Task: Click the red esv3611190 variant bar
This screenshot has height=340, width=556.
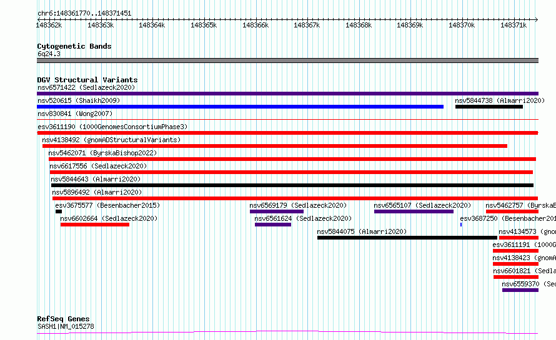Action: click(x=287, y=133)
